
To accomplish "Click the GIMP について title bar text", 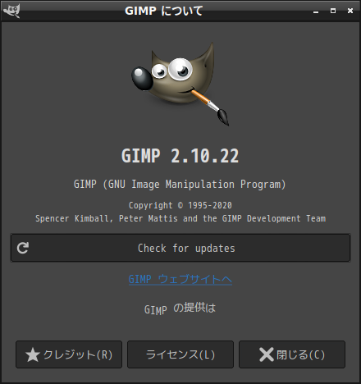I will [164, 11].
